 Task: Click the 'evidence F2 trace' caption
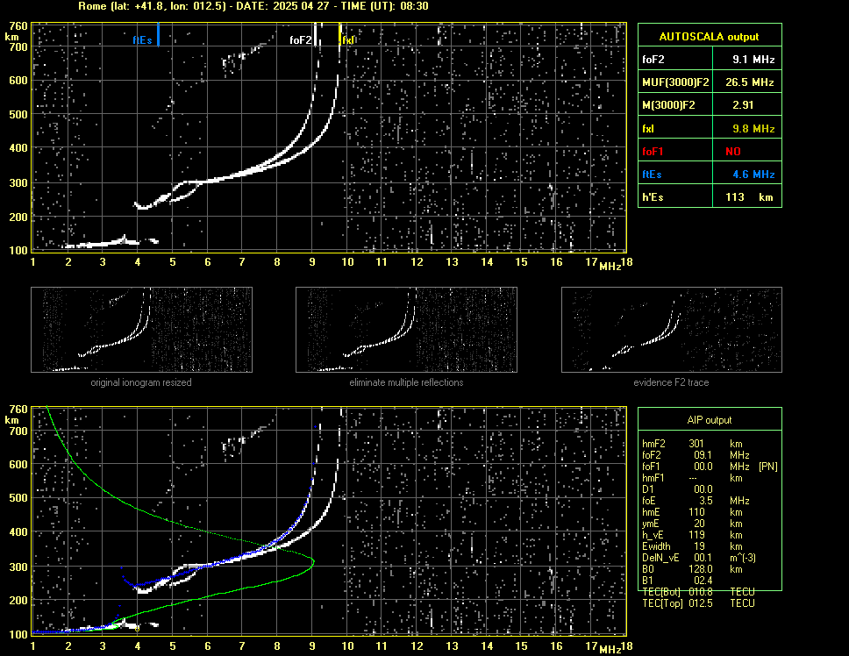pos(672,382)
